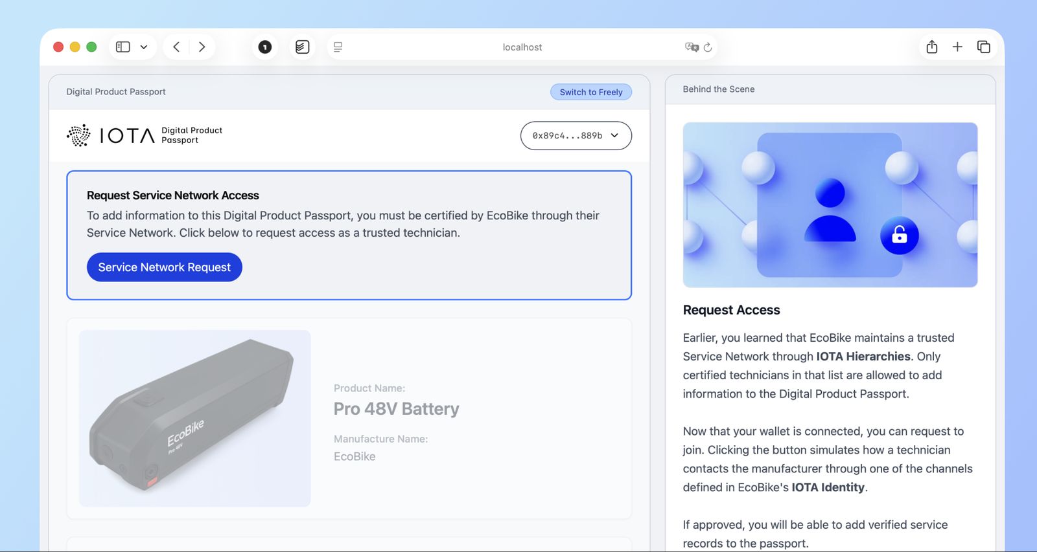Toggle the Safari sidebar icon
Screen dimensions: 1037x552
123,47
